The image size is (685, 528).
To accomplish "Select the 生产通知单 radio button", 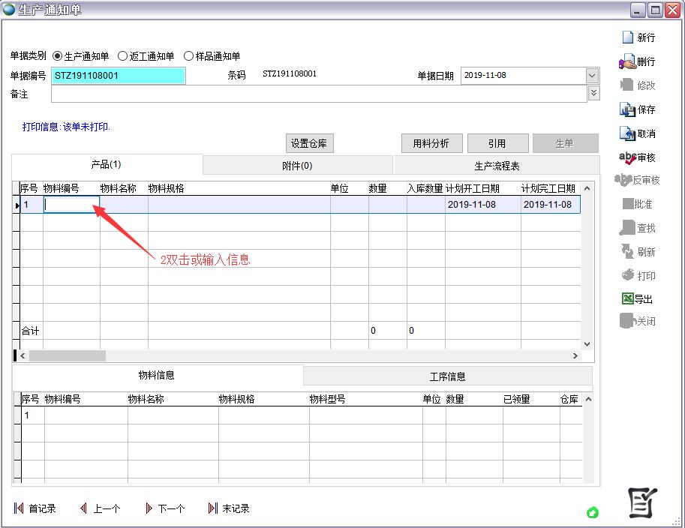I will pos(58,56).
